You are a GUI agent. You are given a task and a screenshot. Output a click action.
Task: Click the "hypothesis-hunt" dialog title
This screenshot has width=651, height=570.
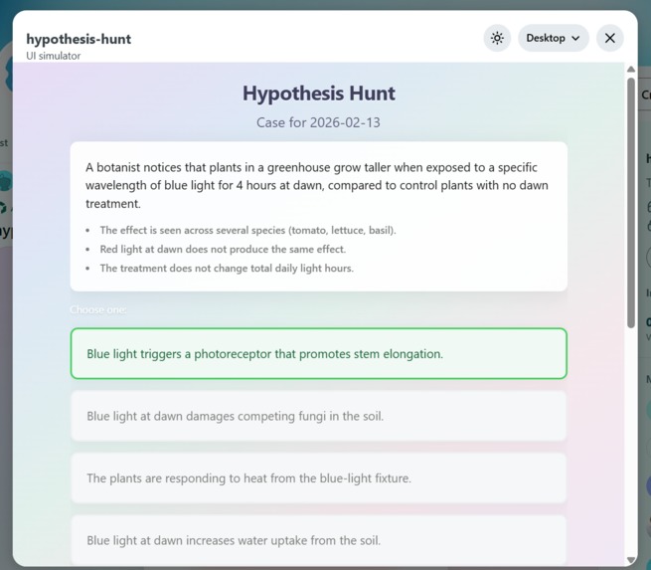click(79, 39)
